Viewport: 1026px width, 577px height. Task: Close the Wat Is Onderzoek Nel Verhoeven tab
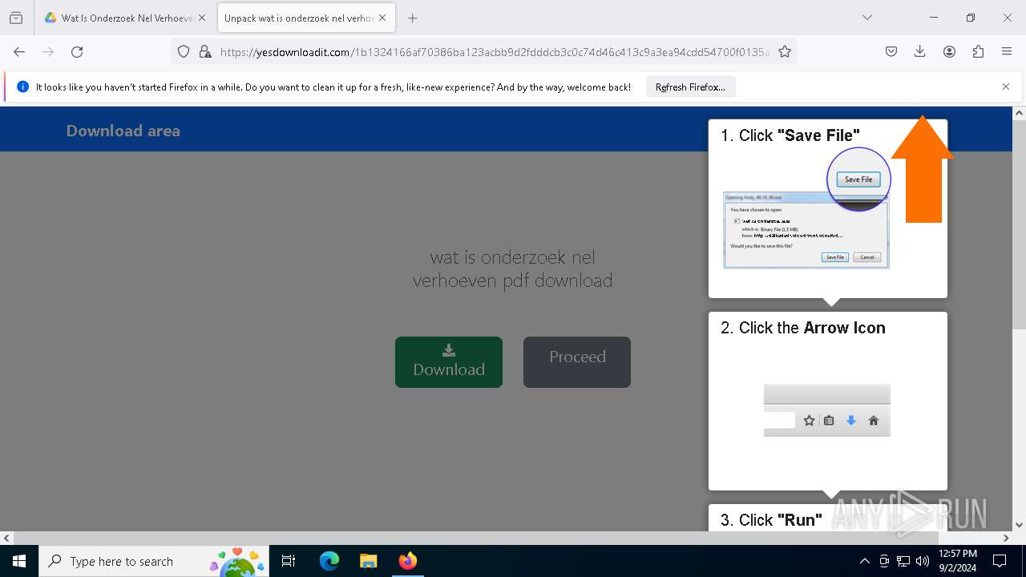pyautogui.click(x=201, y=18)
